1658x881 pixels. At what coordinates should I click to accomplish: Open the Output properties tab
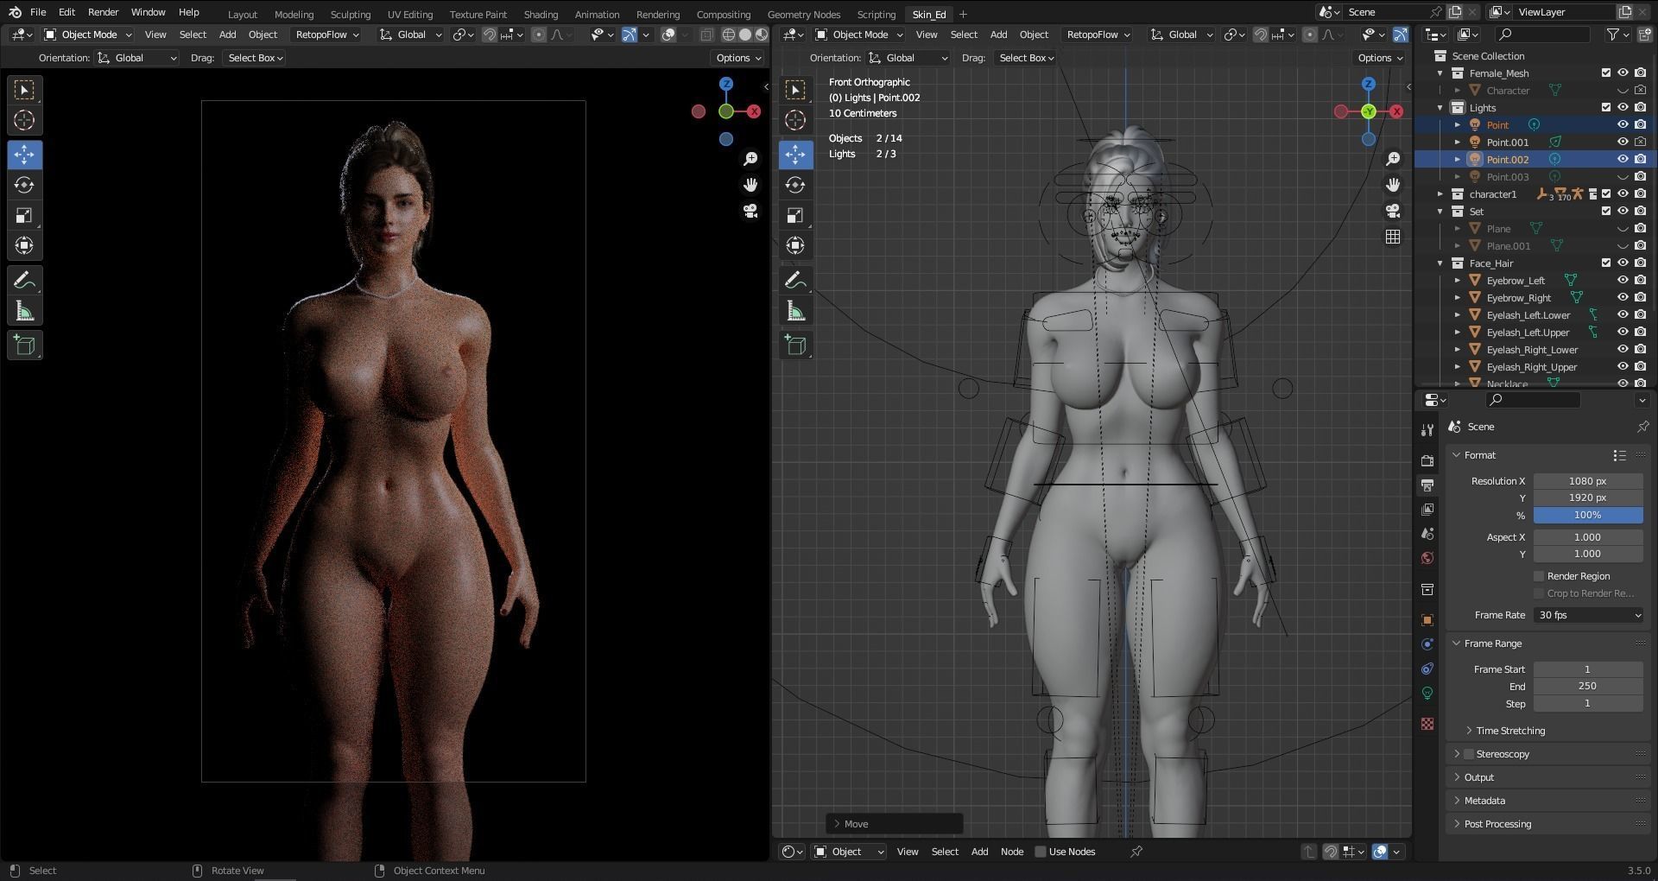pyautogui.click(x=1427, y=485)
